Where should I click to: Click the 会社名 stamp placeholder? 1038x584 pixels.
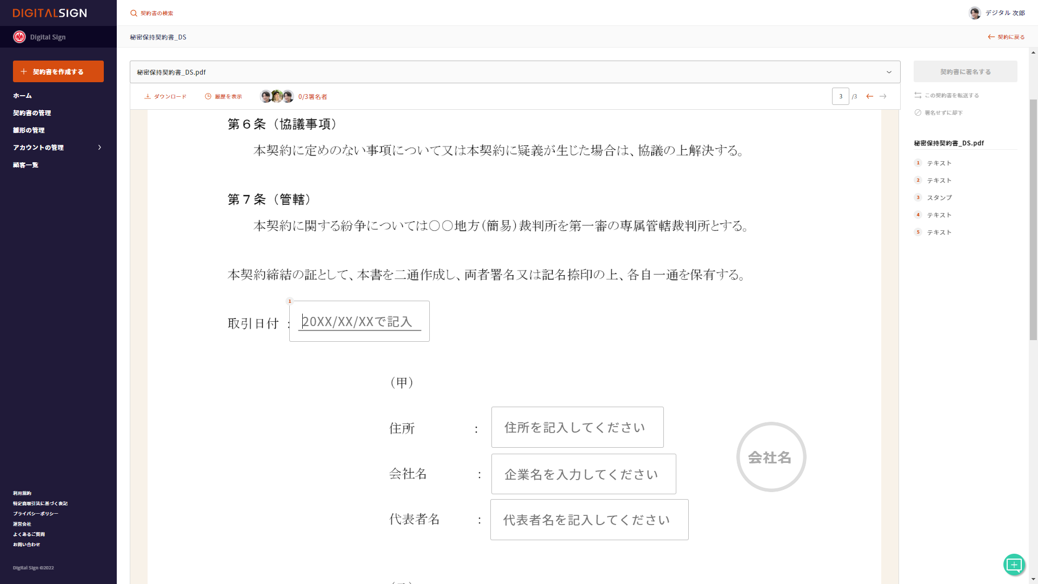[x=771, y=457]
